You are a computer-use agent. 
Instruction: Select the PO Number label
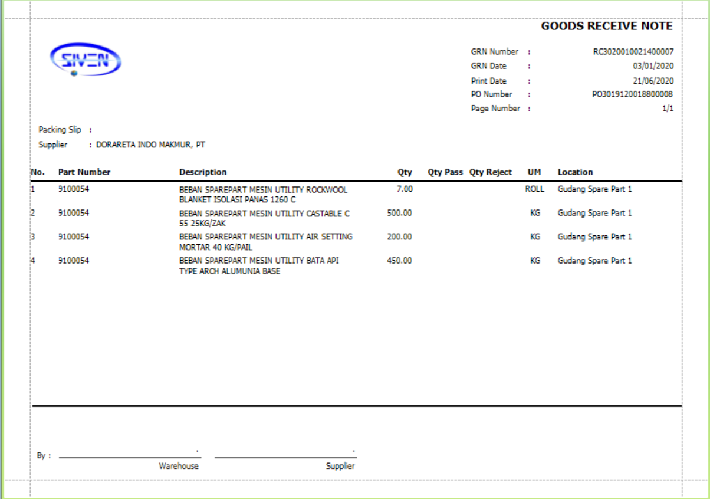point(492,94)
